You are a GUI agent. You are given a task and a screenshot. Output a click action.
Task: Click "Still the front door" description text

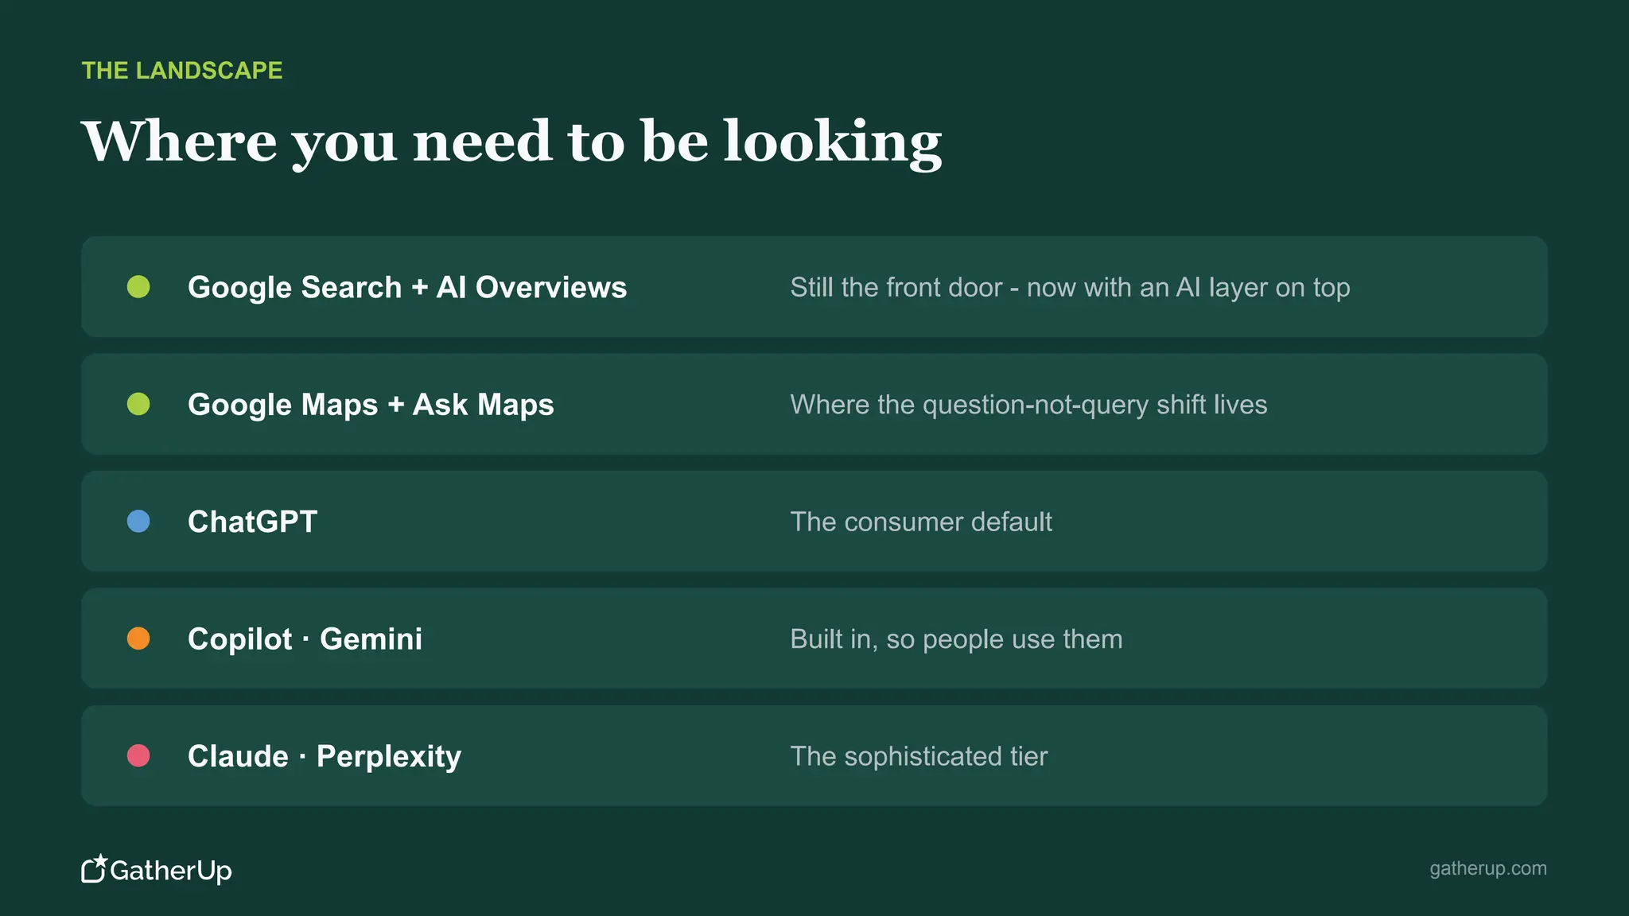click(1070, 287)
